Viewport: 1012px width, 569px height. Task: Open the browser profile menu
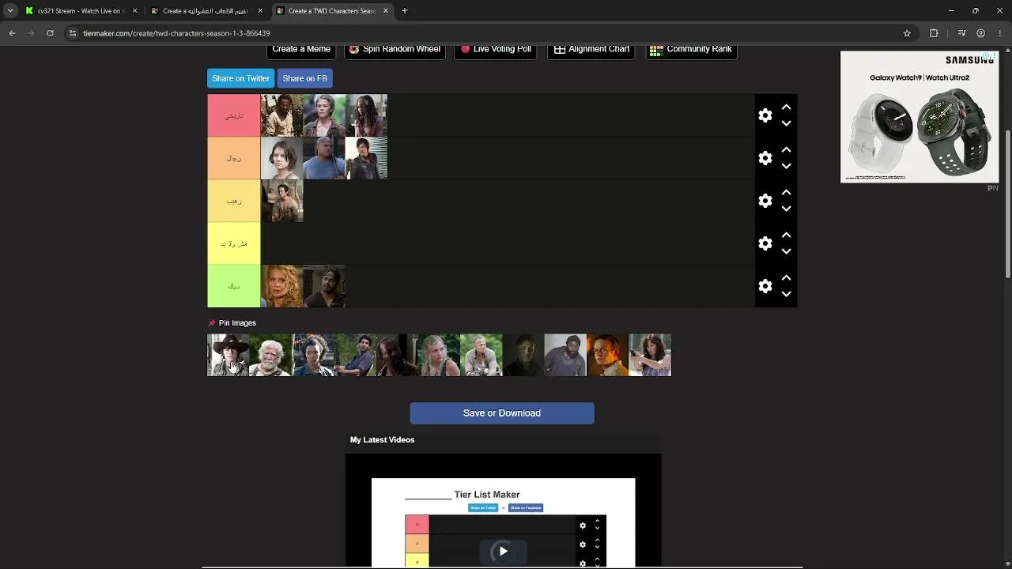[x=980, y=33]
